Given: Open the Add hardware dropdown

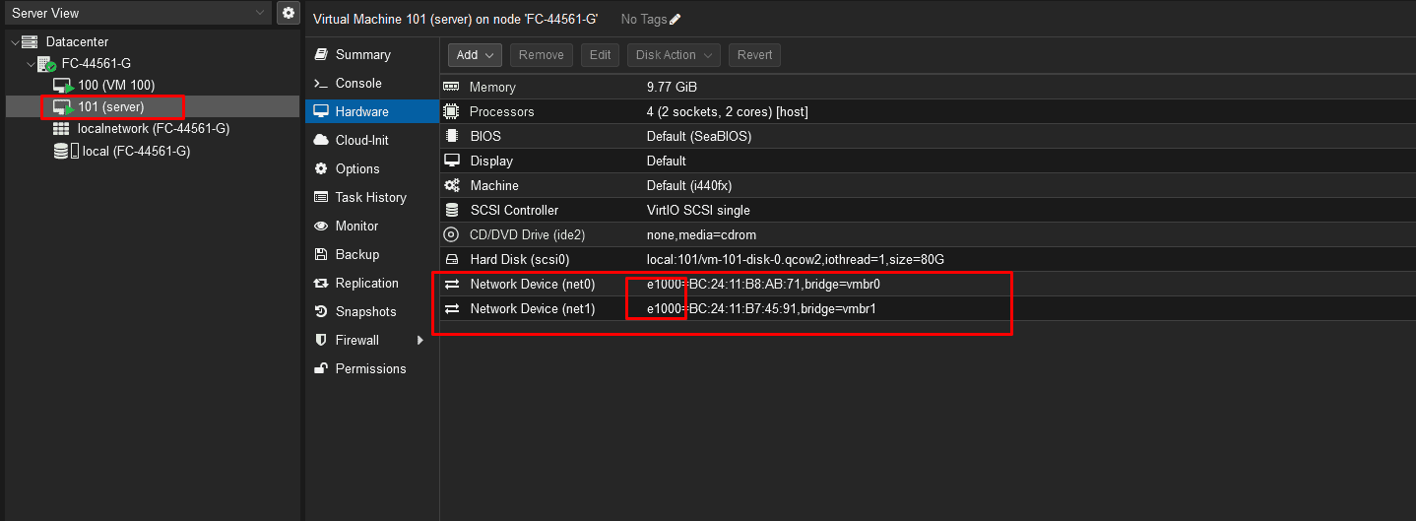Looking at the screenshot, I should coord(476,55).
